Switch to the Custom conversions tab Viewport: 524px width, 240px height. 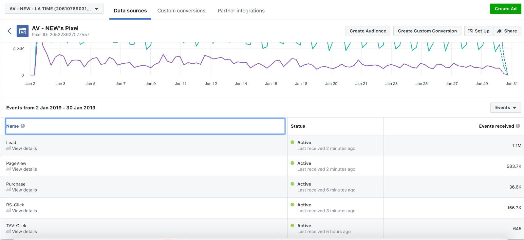coord(181,10)
